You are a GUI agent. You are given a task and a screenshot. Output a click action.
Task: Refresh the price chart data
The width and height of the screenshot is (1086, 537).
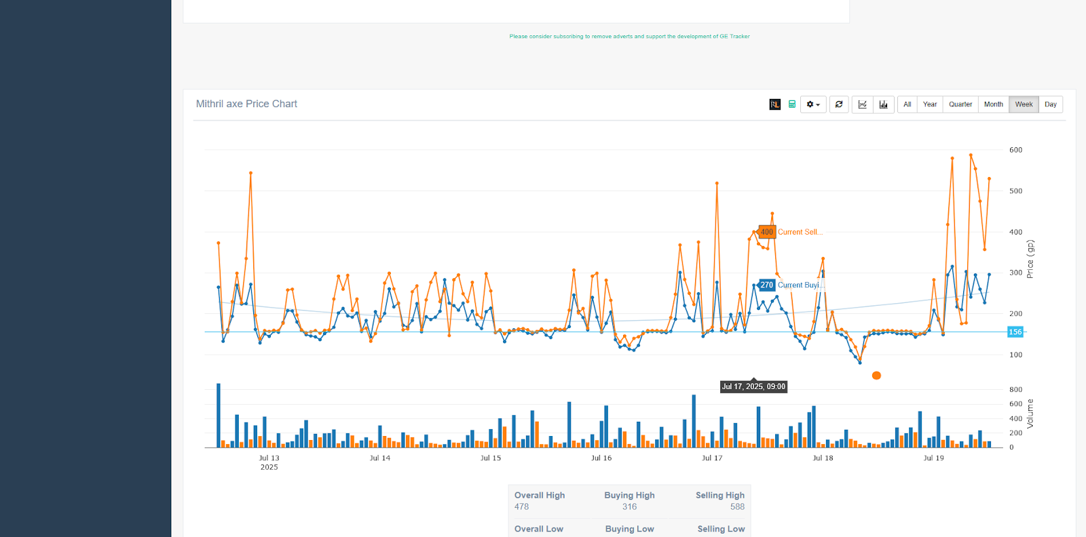pyautogui.click(x=839, y=104)
